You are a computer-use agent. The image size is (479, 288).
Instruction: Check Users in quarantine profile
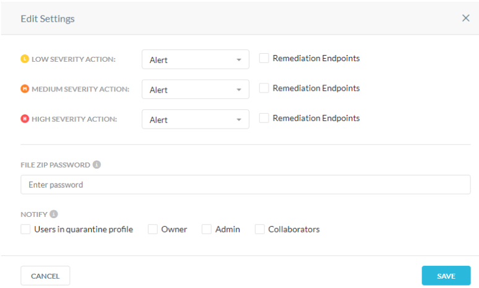[25, 229]
